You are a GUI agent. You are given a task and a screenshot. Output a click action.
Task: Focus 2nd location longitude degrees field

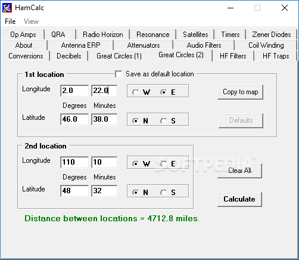(x=74, y=162)
